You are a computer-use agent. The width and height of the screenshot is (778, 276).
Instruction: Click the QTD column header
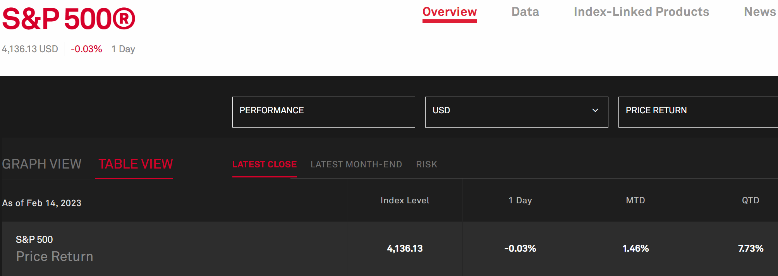point(751,200)
